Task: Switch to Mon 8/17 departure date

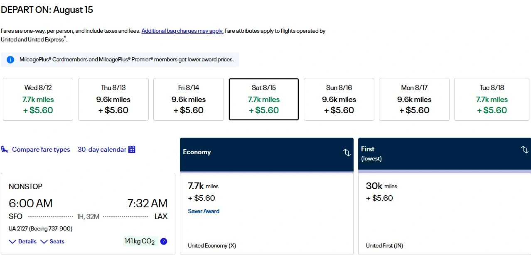Action: pos(414,99)
